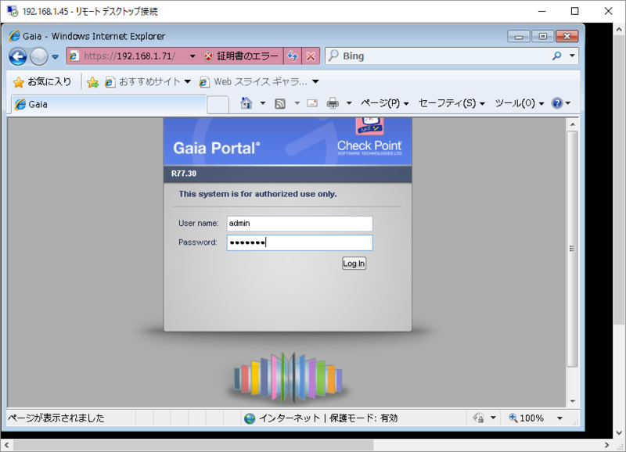Expand the zoom level dropdown arrow
This screenshot has width=626, height=452.
(x=559, y=418)
